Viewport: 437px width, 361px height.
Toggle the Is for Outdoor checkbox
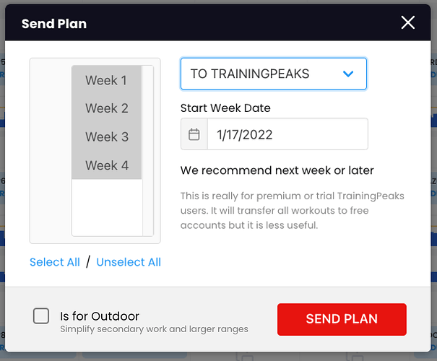41,316
